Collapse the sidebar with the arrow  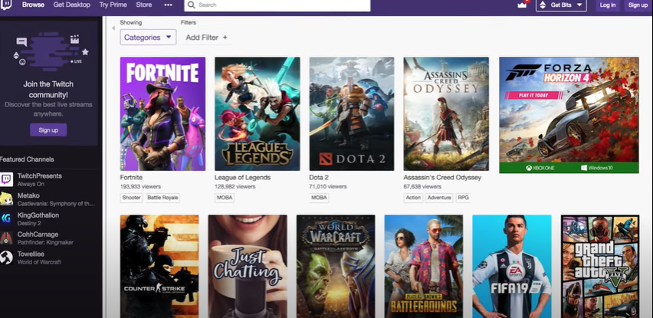(113, 28)
